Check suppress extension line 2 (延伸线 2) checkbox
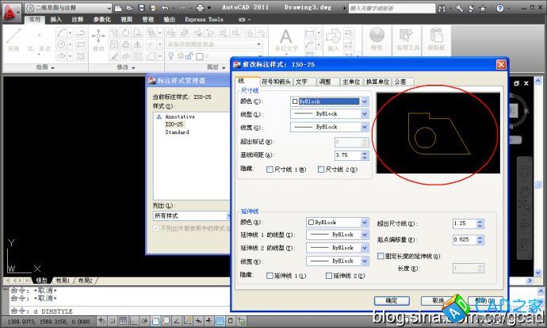This screenshot has width=547, height=328. [x=330, y=275]
